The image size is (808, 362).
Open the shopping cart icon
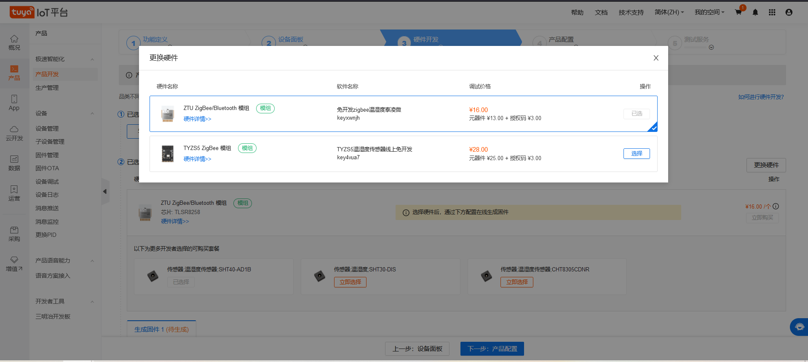tap(738, 12)
